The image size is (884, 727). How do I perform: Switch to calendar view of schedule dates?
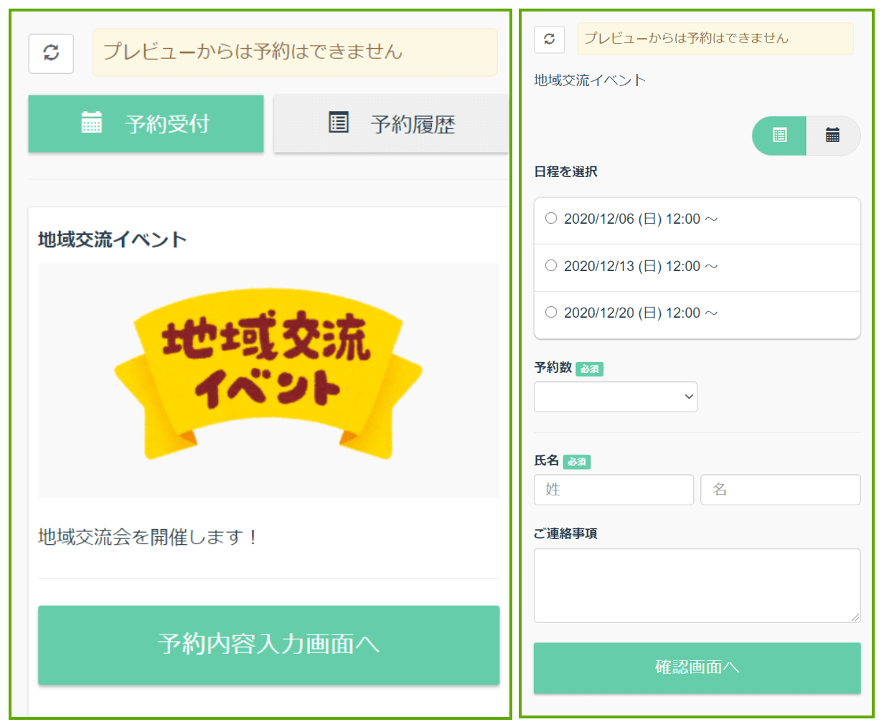pyautogui.click(x=832, y=136)
